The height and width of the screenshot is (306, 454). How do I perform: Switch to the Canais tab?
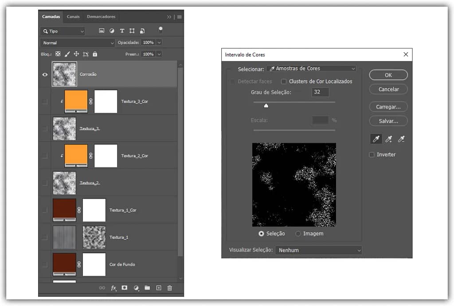coord(73,17)
